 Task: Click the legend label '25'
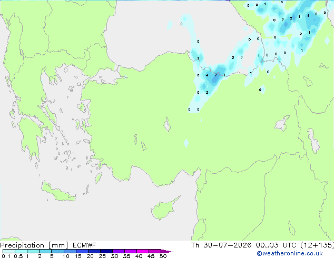102,256
